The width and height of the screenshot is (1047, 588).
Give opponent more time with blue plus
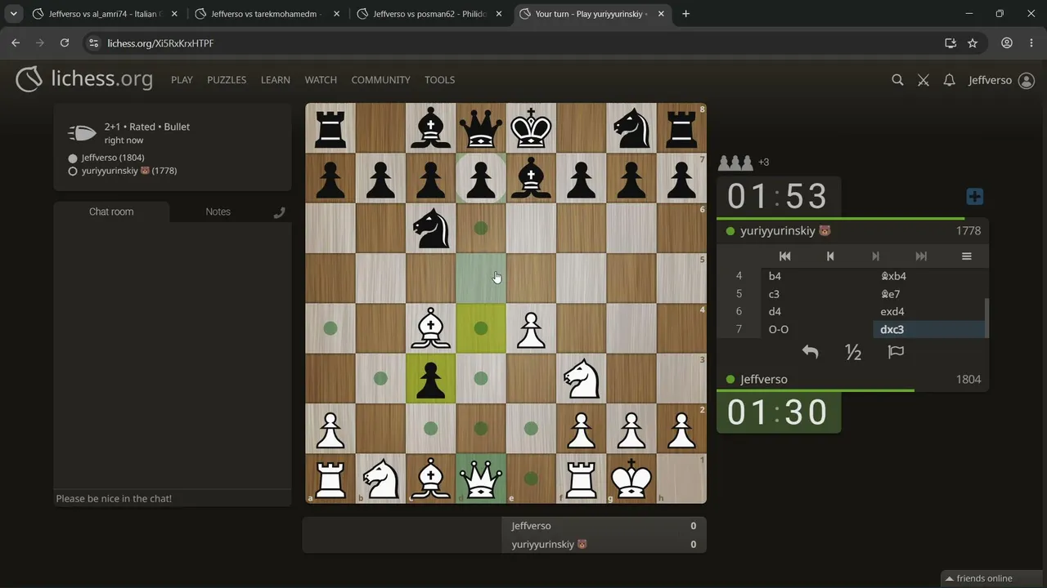(x=974, y=197)
